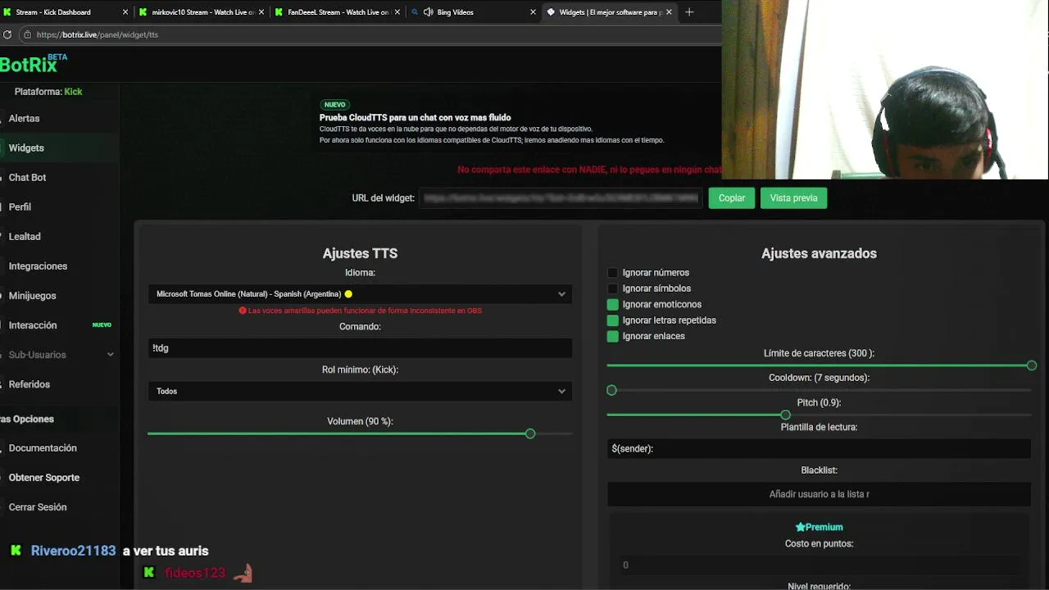Close the mirkovic10 Stream tab
Viewport: 1049px width, 590px height.
click(x=261, y=12)
